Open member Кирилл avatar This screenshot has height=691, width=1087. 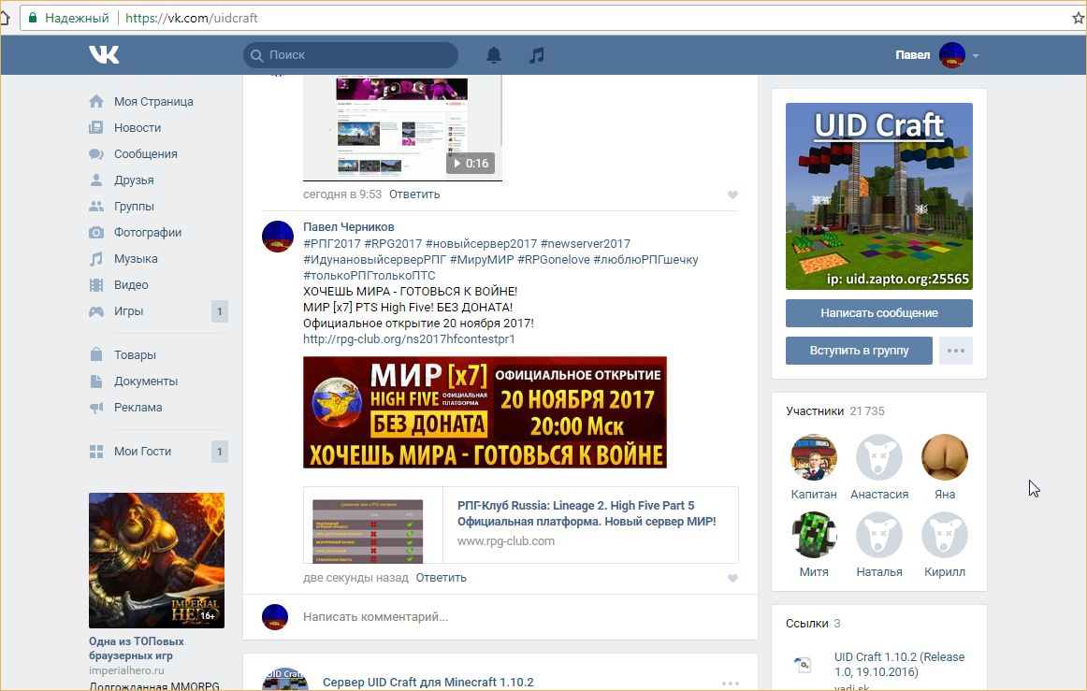[944, 535]
